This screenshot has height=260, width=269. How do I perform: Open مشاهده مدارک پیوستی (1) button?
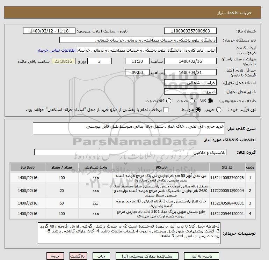pos(147,256)
